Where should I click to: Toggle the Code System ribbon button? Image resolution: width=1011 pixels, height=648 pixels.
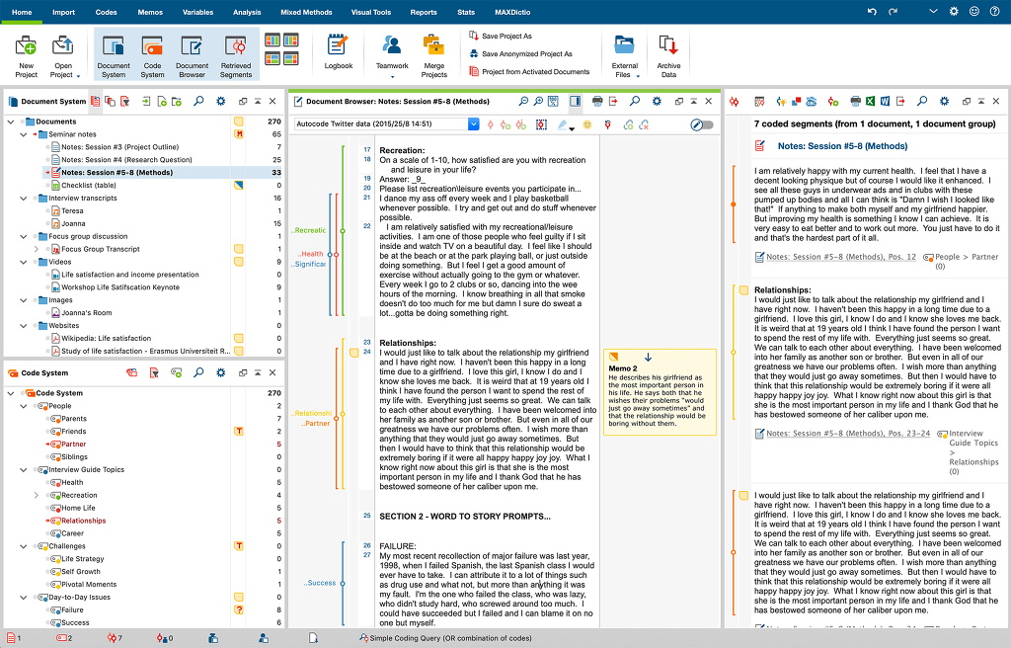tap(152, 54)
